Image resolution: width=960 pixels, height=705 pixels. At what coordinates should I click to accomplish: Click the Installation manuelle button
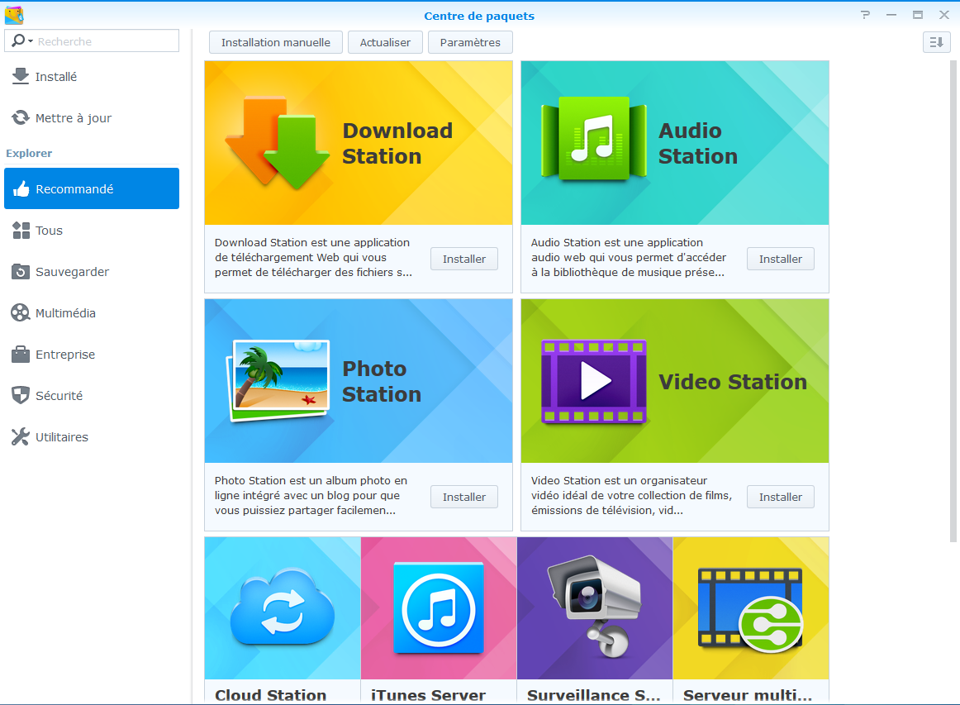[x=275, y=42]
